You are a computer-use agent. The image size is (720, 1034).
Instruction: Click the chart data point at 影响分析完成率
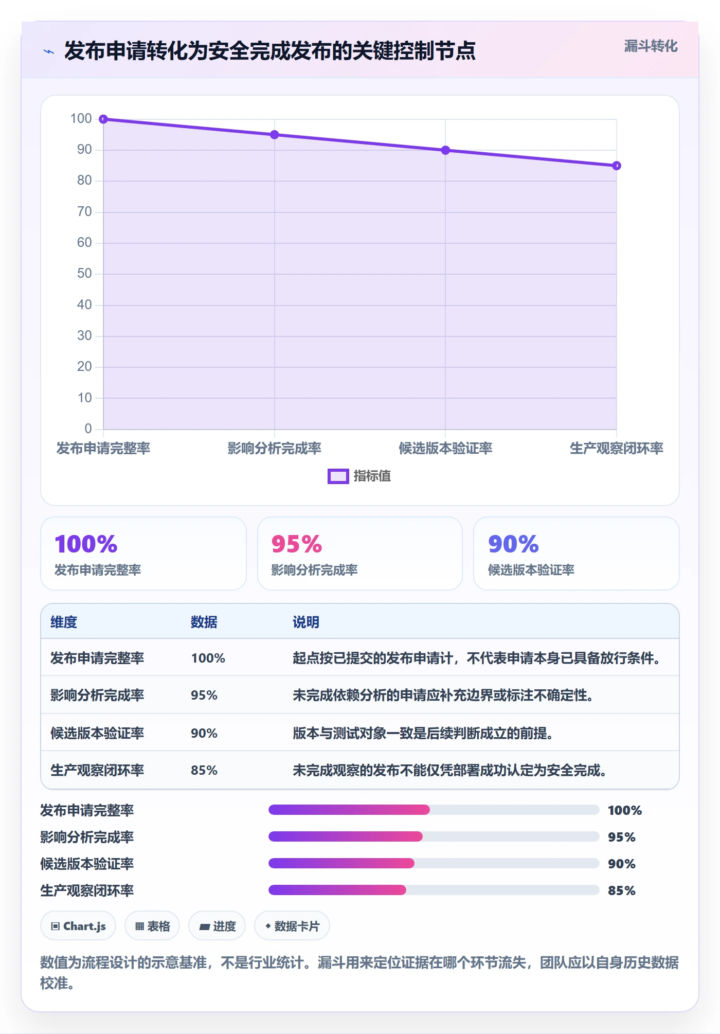pos(275,135)
